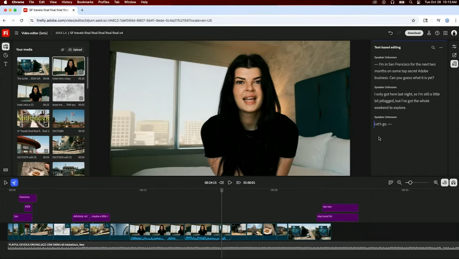
Task: Open the Bookmarks menu
Action: (85, 2)
